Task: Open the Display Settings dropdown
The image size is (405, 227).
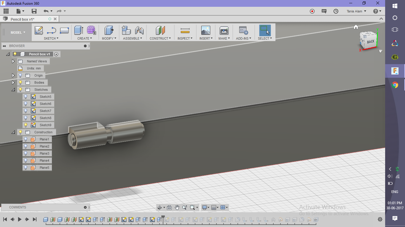Action: (205, 207)
